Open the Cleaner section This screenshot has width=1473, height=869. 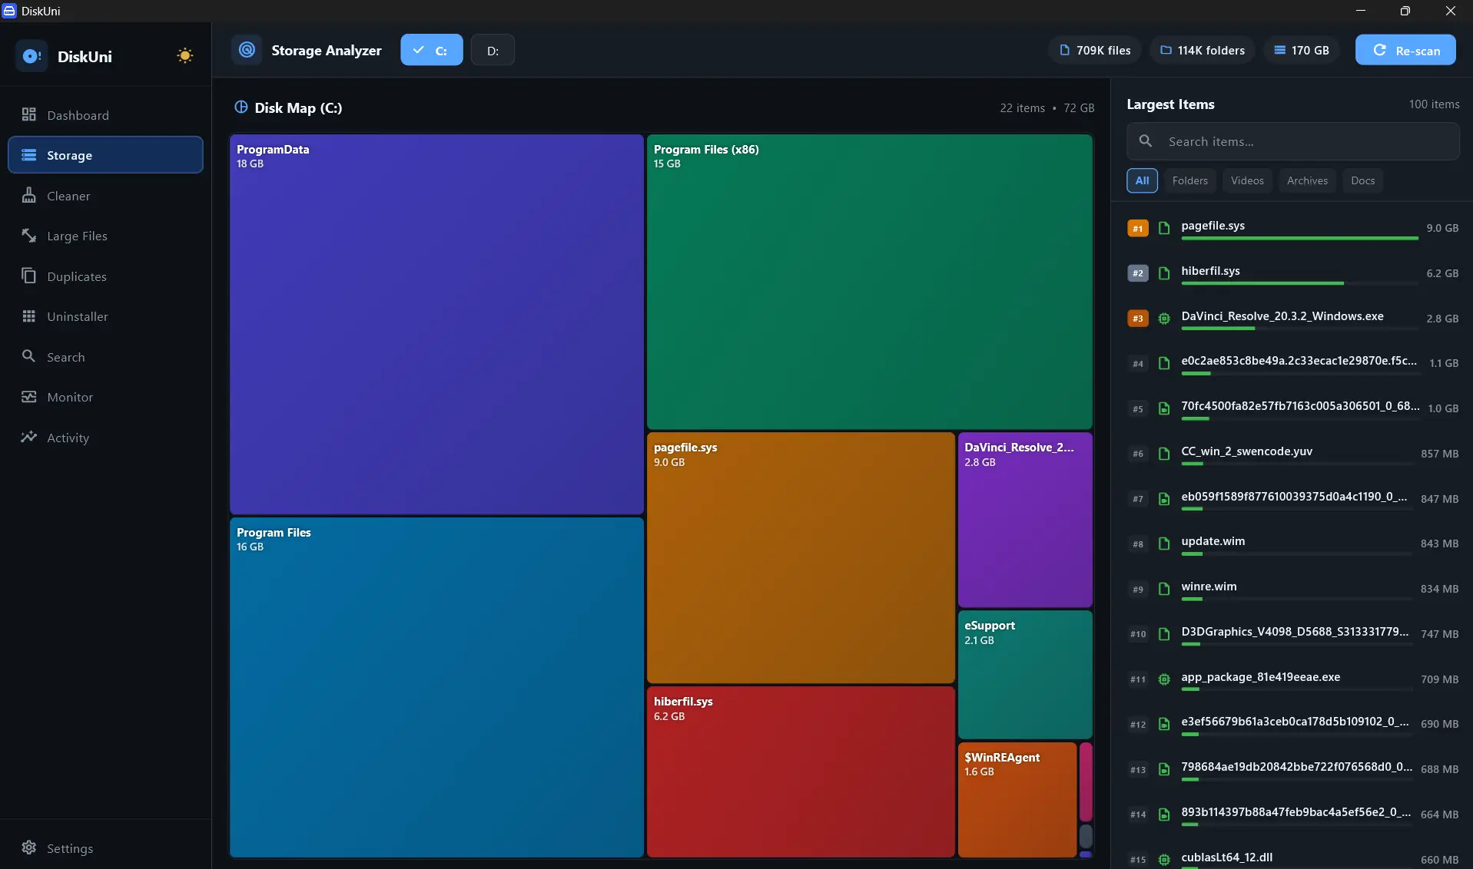(x=105, y=196)
